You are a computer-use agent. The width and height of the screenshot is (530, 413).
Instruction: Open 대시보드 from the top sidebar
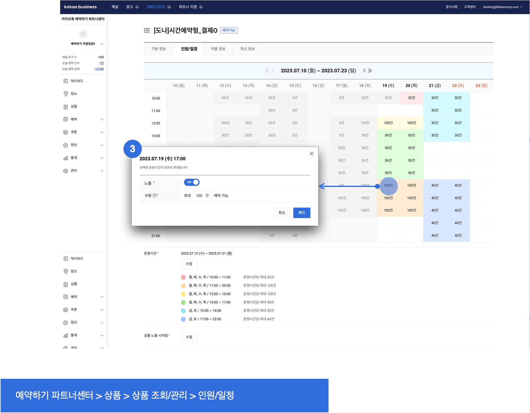(x=77, y=81)
